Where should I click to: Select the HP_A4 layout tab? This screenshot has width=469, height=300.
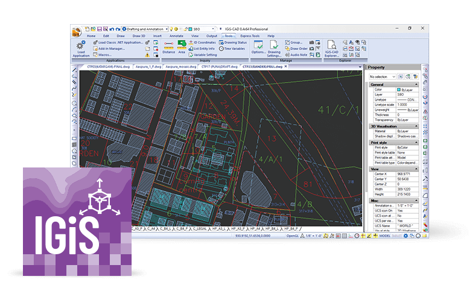[255, 229]
